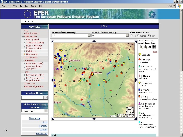
Task: Open the View menu
Action: (15, 6)
